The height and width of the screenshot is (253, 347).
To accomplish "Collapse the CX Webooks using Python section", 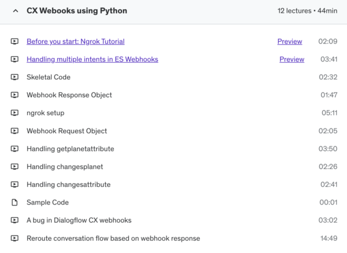I will point(16,10).
